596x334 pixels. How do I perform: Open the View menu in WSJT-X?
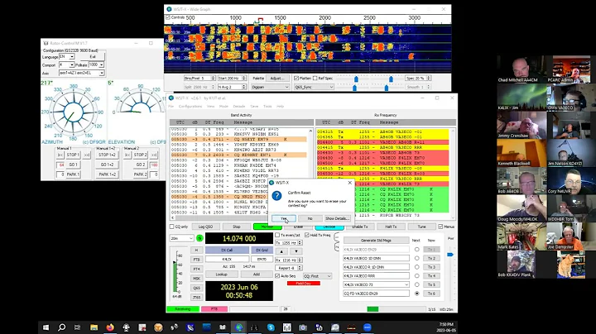pos(210,107)
